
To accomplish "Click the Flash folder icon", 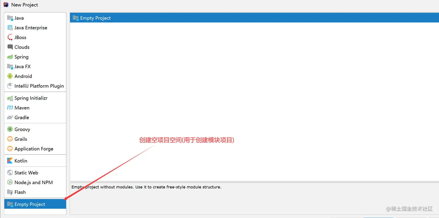I will (x=10, y=192).
